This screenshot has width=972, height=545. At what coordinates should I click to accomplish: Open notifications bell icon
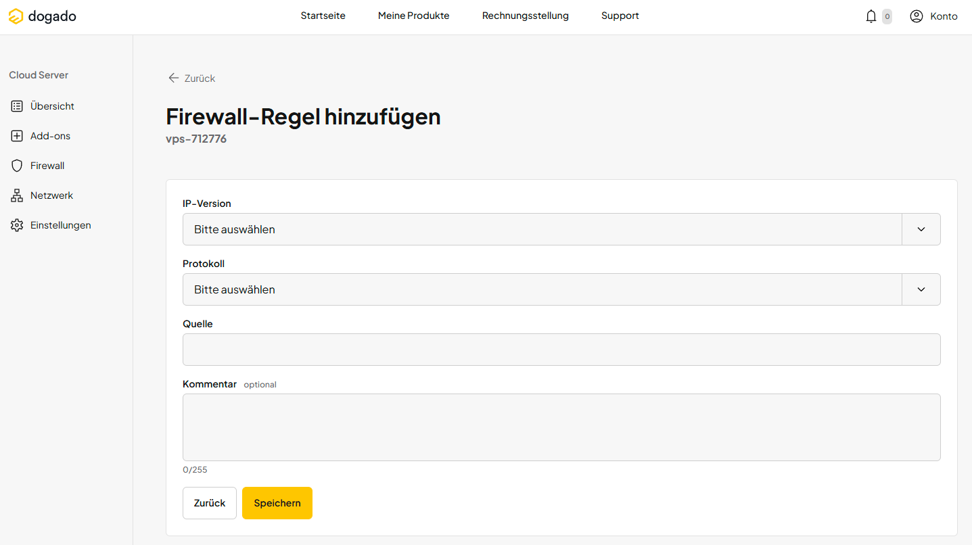click(871, 16)
